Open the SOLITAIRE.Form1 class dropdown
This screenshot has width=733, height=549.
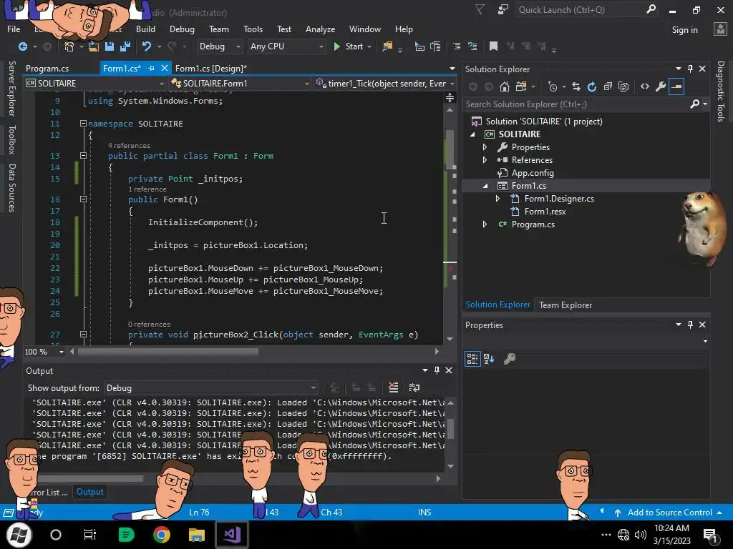pyautogui.click(x=241, y=83)
